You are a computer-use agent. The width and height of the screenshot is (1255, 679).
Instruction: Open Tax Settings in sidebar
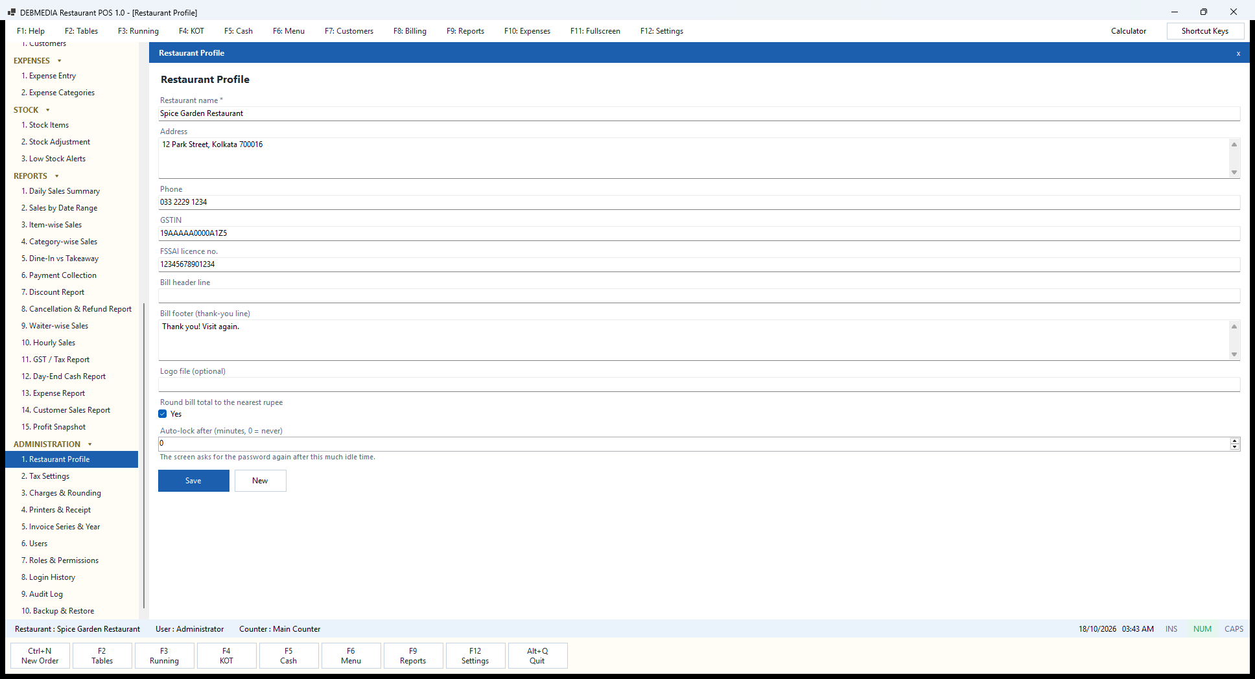[71, 476]
